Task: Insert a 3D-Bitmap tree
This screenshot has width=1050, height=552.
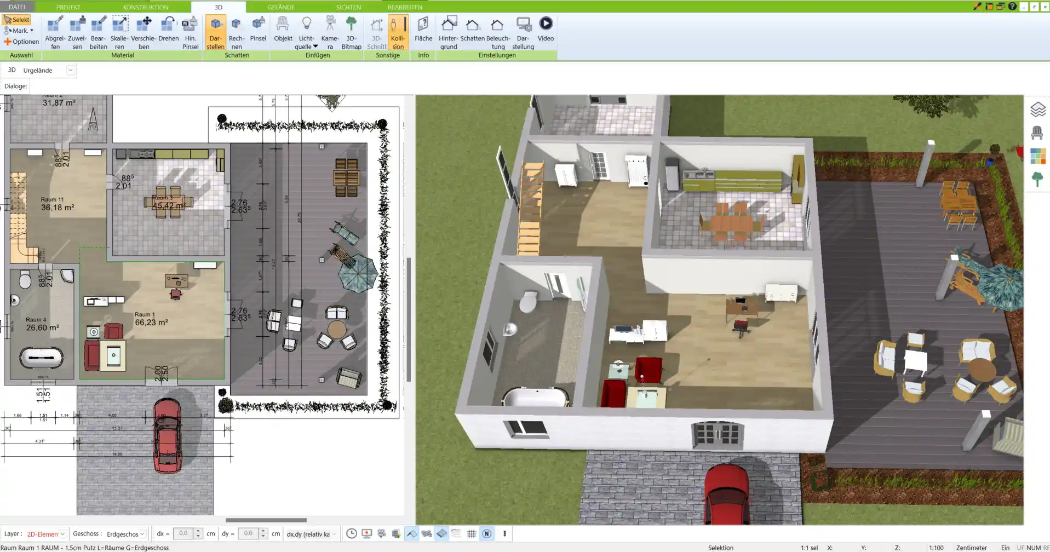Action: 351,33
